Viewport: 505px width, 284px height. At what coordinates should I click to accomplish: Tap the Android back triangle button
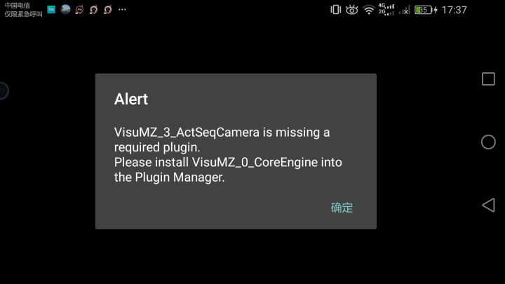click(x=488, y=205)
